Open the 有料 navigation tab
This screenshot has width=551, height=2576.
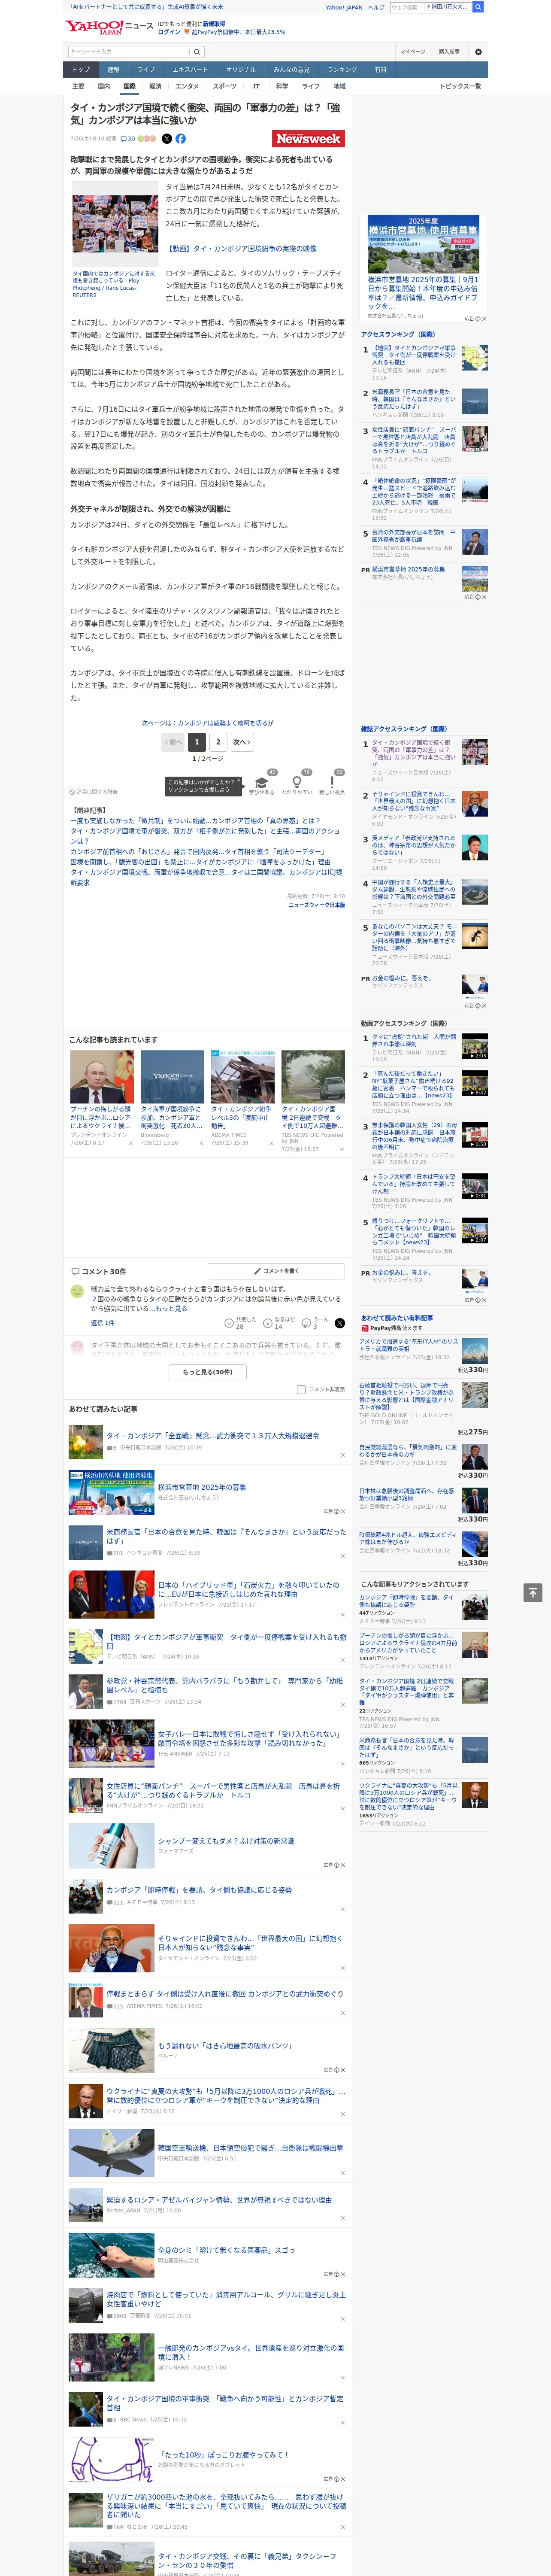click(x=380, y=70)
